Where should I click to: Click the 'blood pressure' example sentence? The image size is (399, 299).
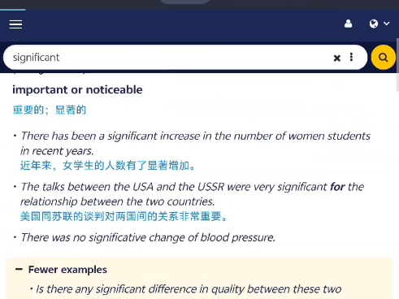click(x=148, y=237)
